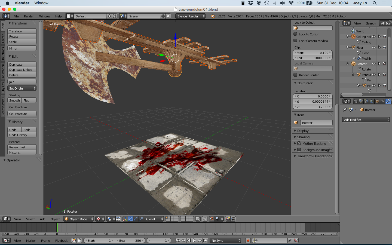
Task: Open the Modifiers wrench properties tab
Action: pyautogui.click(x=388, y=101)
